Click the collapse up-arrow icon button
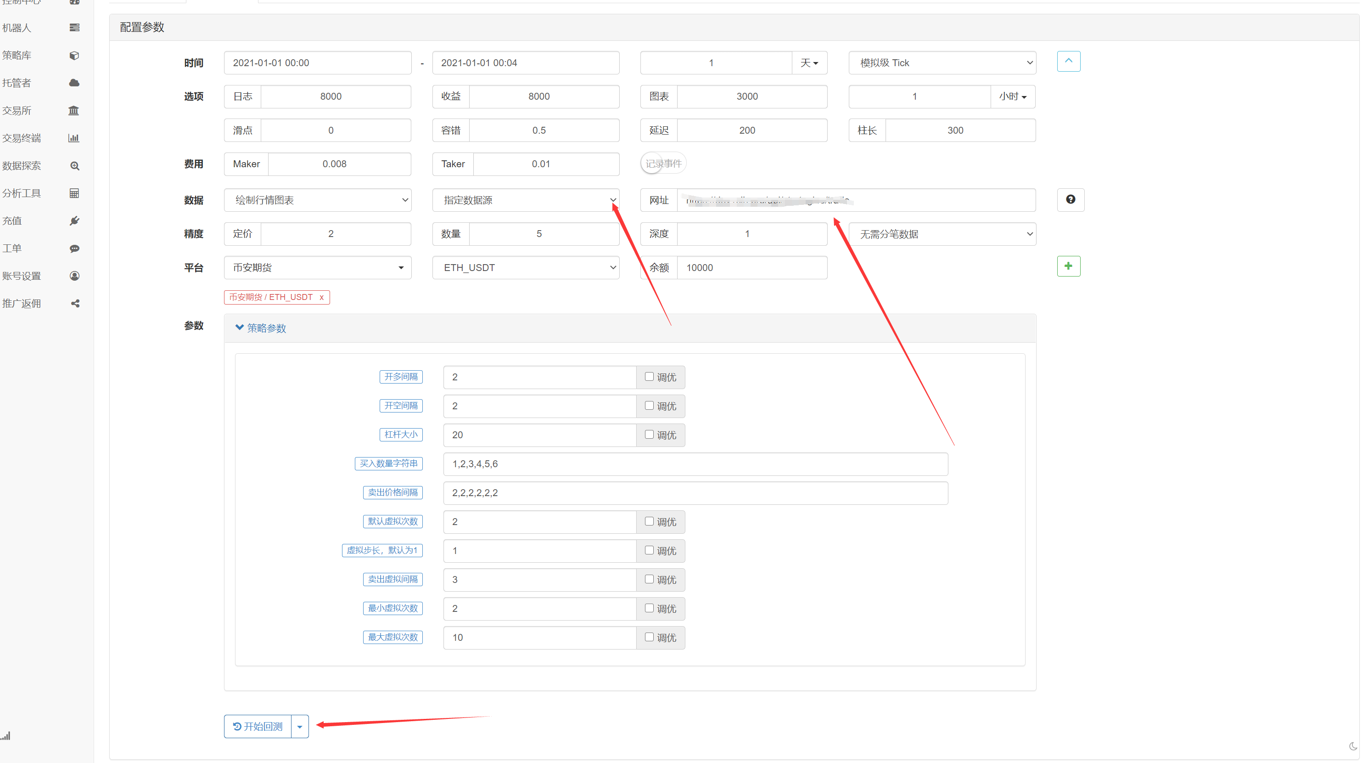Viewport: 1368px width, 763px height. pyautogui.click(x=1068, y=62)
